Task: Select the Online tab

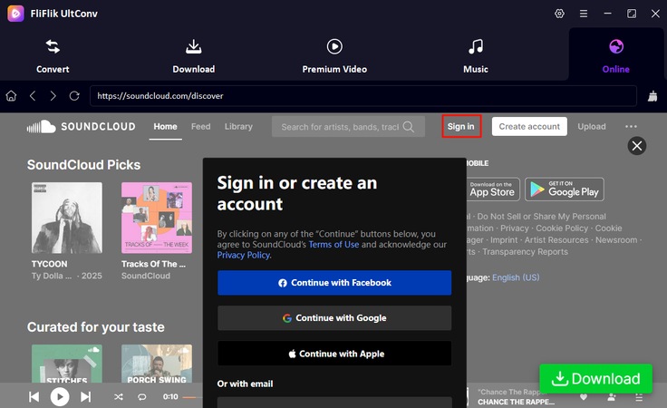Action: coord(616,56)
